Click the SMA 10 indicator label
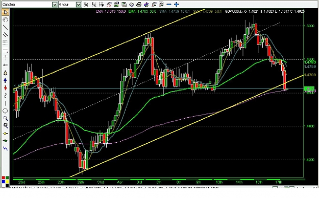The width and height of the screenshot is (319, 198). click(x=175, y=11)
